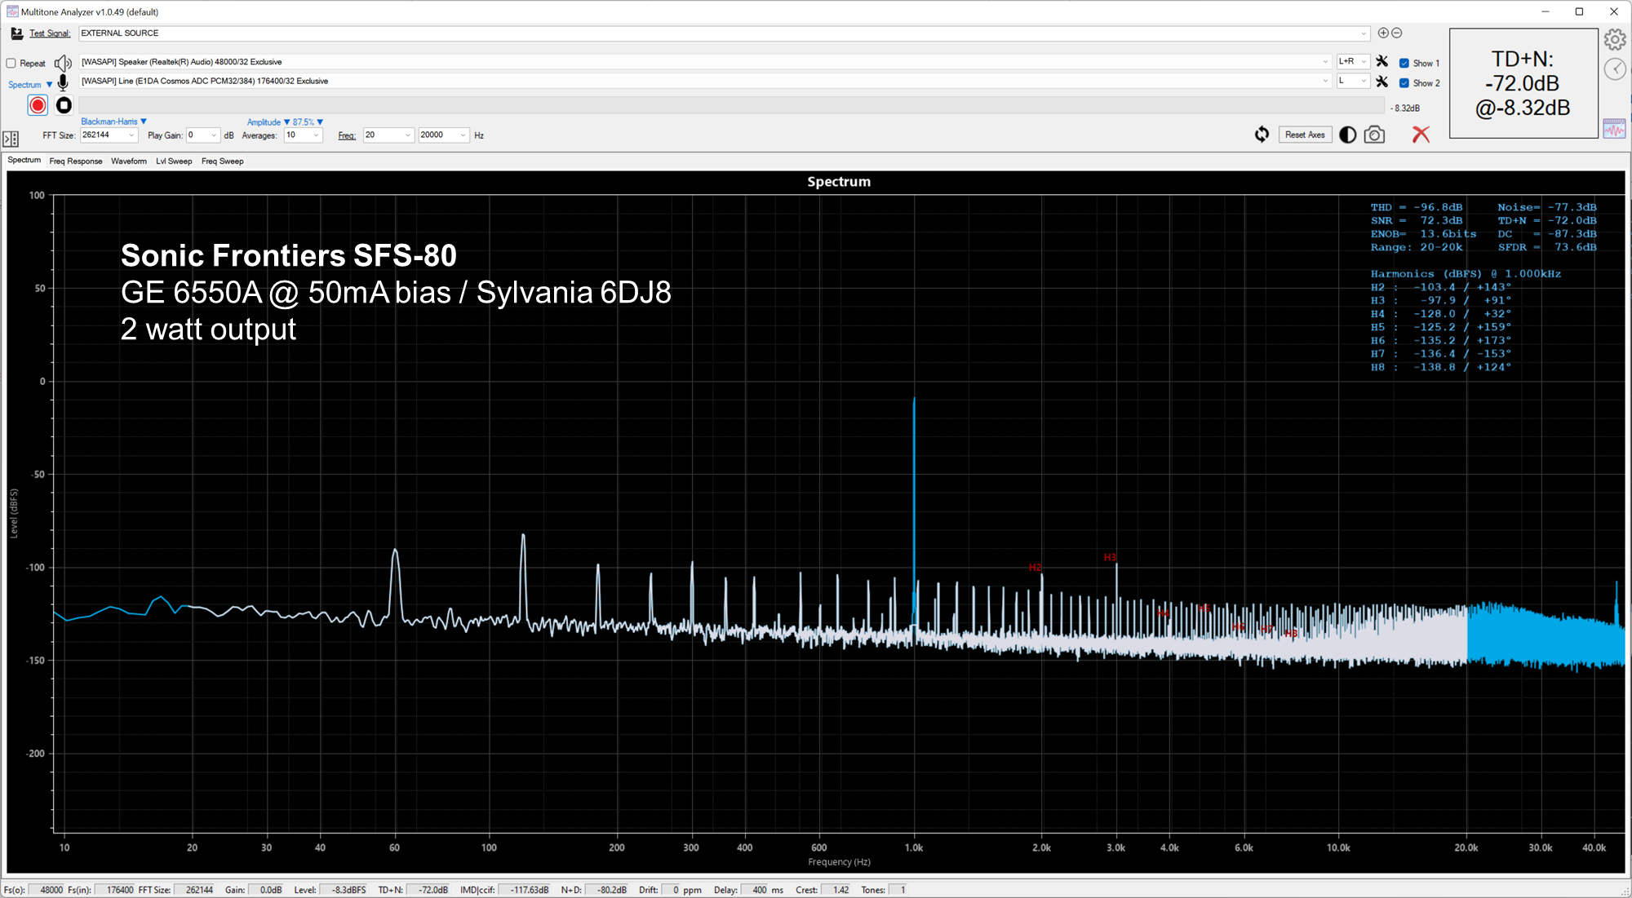Click the input level meter bar
The height and width of the screenshot is (898, 1632).
[x=732, y=106]
